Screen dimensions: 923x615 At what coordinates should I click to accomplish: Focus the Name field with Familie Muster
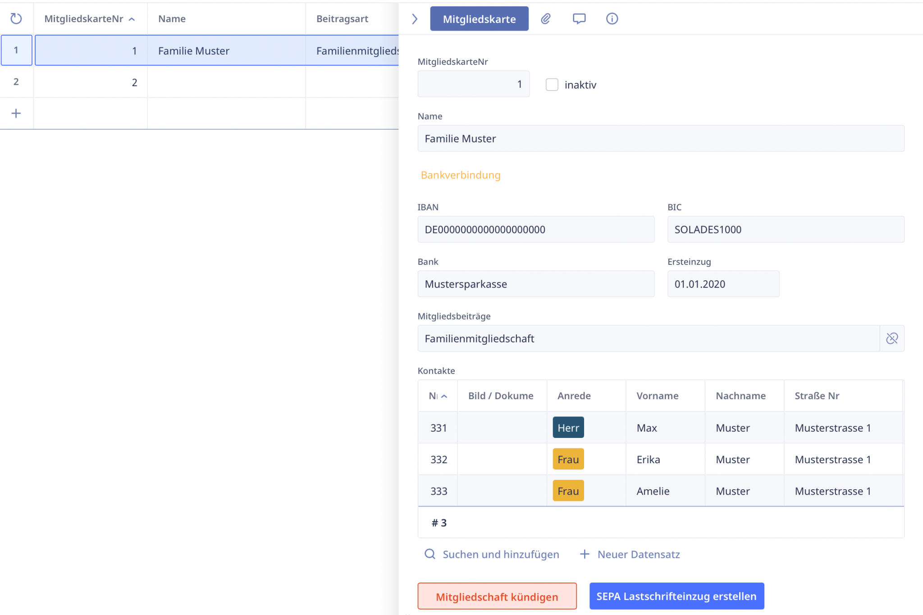click(661, 138)
